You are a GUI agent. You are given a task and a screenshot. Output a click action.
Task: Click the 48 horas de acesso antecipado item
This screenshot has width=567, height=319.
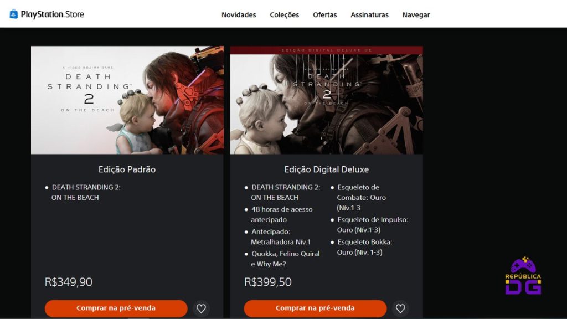(281, 214)
